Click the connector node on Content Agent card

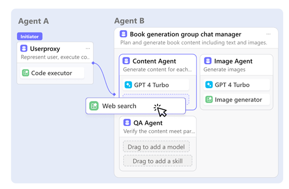[x=114, y=94]
